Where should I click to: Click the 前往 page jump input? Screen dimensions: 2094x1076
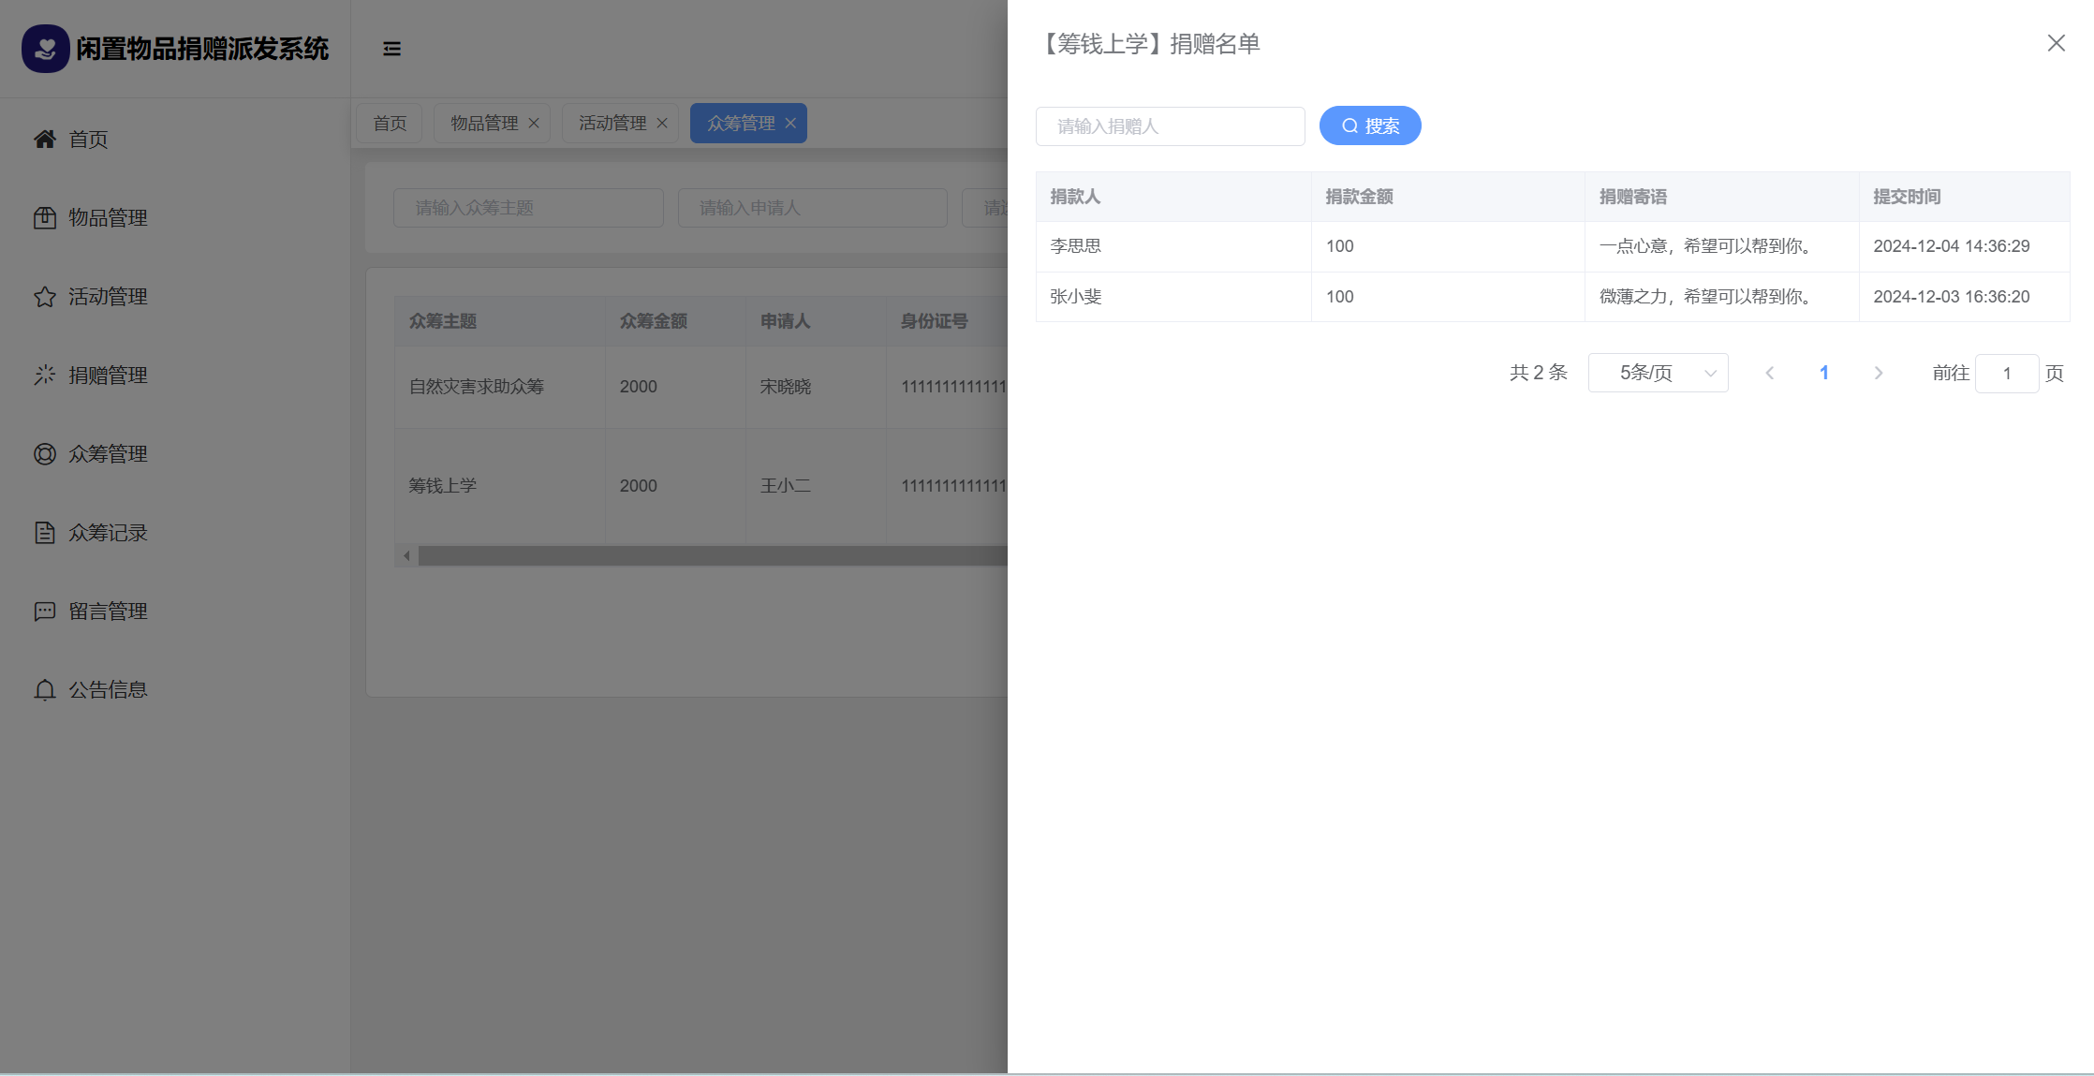2006,374
